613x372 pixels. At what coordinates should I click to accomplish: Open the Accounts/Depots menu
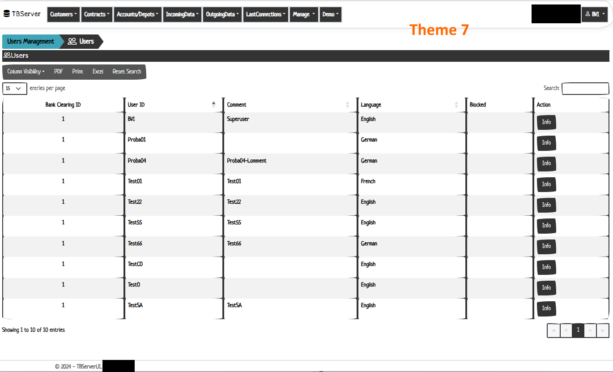(137, 14)
